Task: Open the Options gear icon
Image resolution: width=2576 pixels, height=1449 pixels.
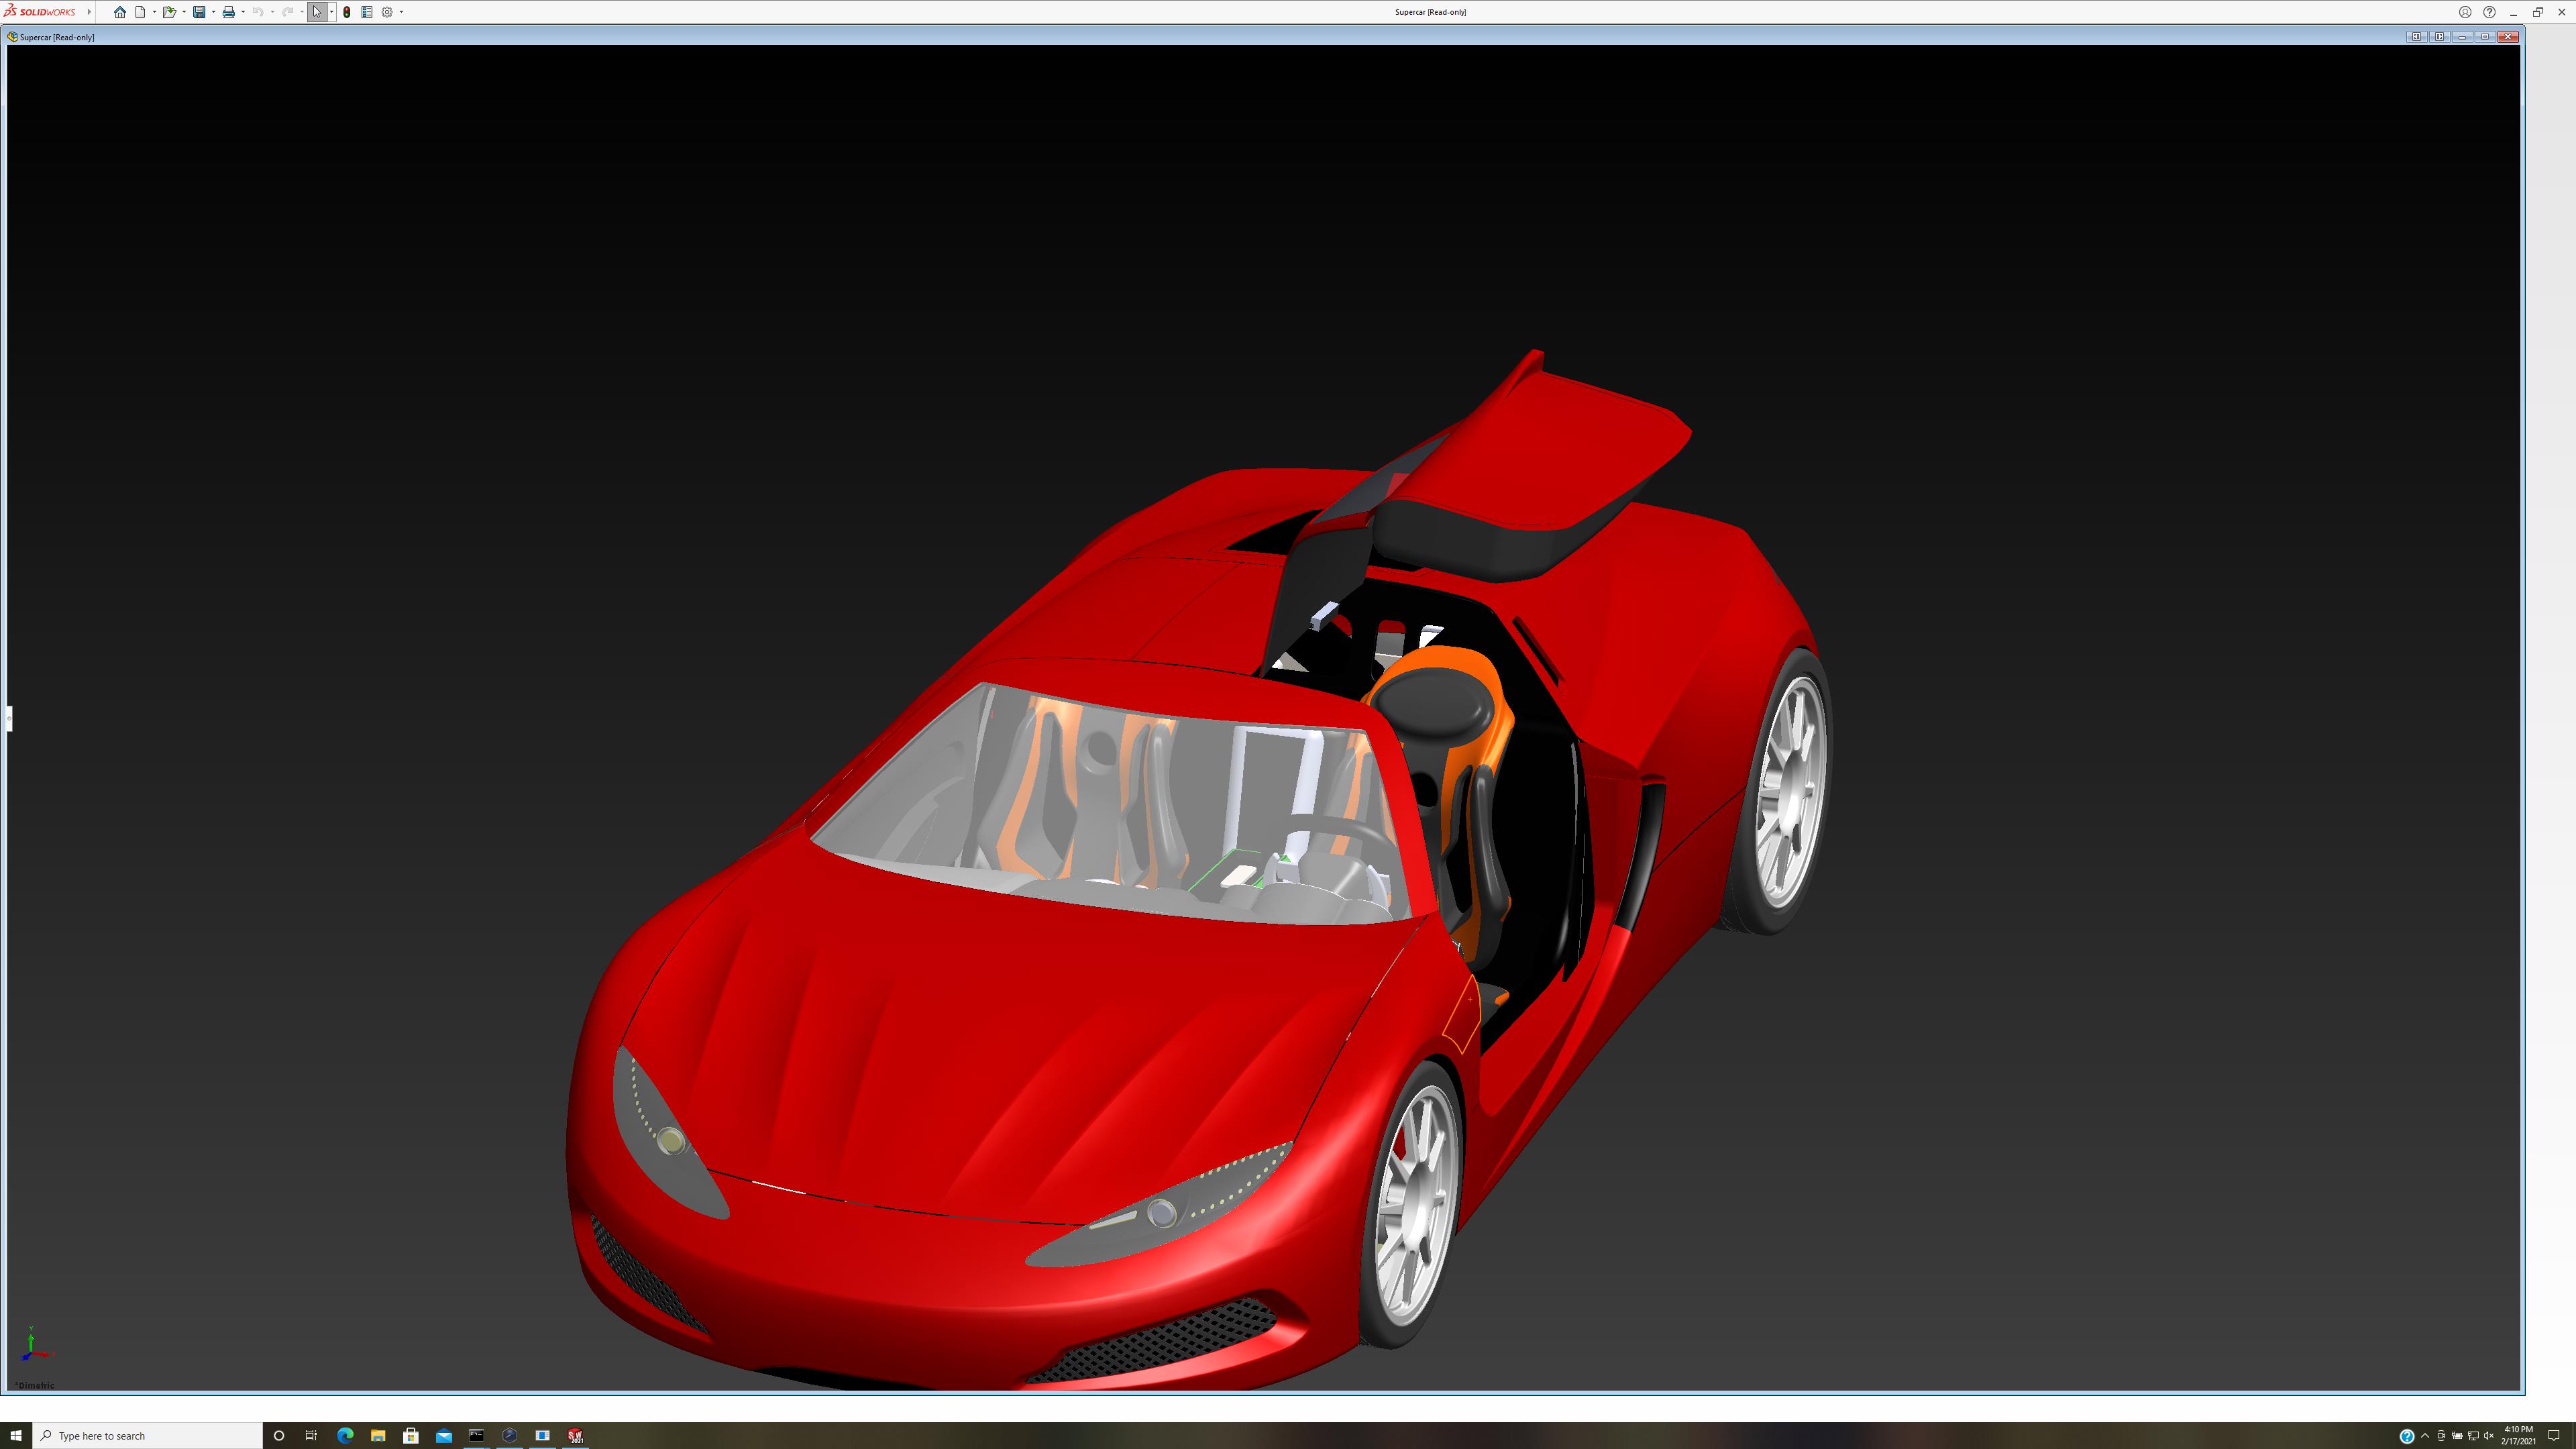Action: pyautogui.click(x=387, y=12)
